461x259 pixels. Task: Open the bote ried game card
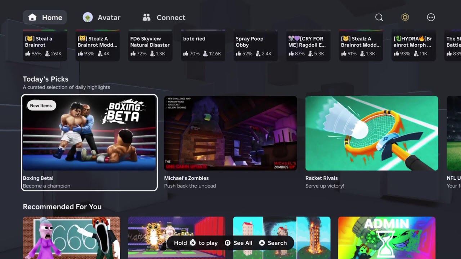coord(203,46)
